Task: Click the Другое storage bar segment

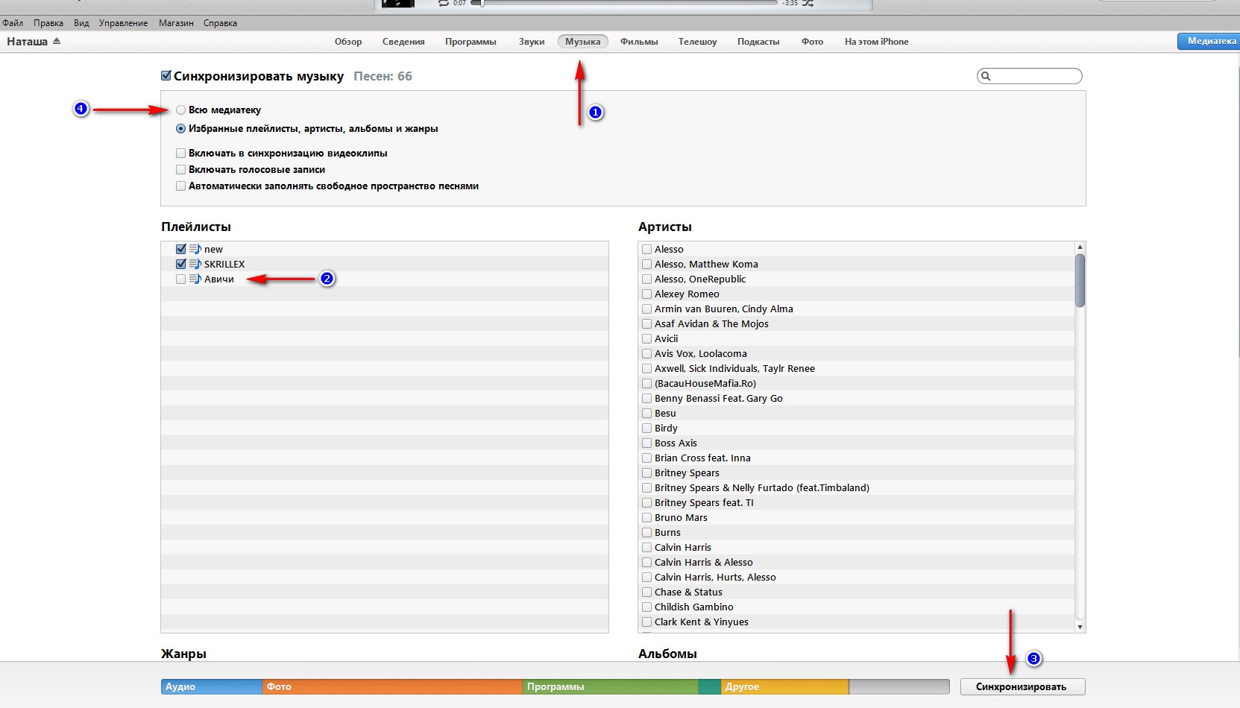Action: (785, 686)
